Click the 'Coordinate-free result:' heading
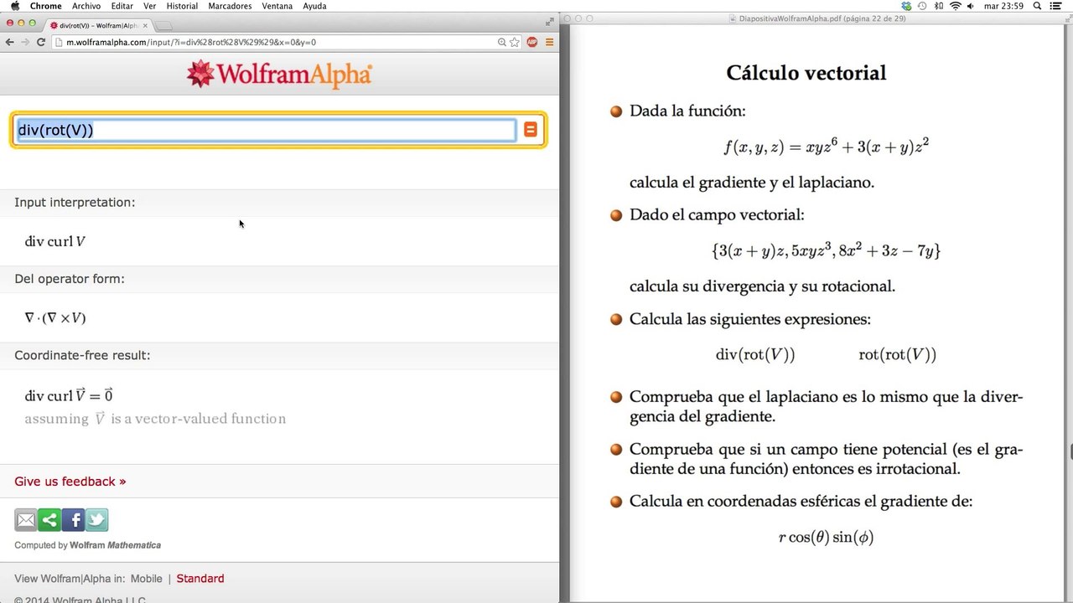 (x=82, y=355)
